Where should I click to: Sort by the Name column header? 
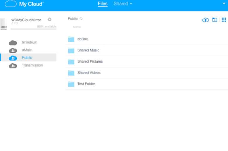pyautogui.click(x=77, y=27)
